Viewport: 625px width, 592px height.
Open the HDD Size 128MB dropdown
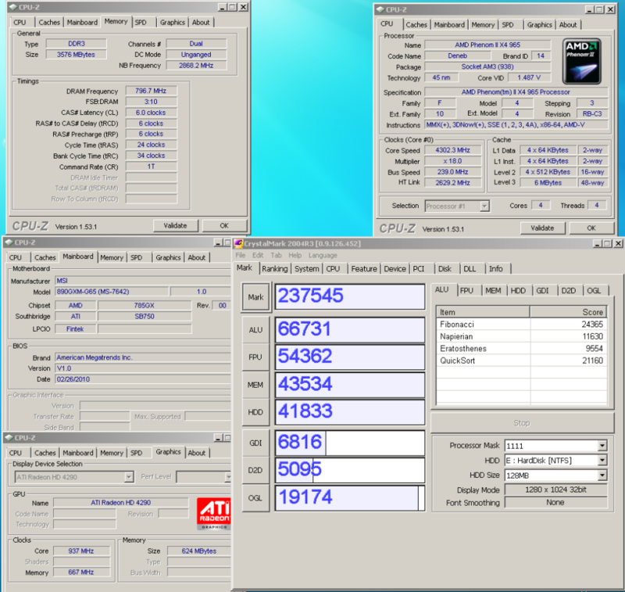click(x=602, y=475)
